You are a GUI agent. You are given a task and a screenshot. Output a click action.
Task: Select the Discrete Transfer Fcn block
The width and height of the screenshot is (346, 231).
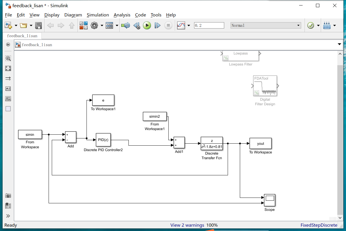[212, 143]
